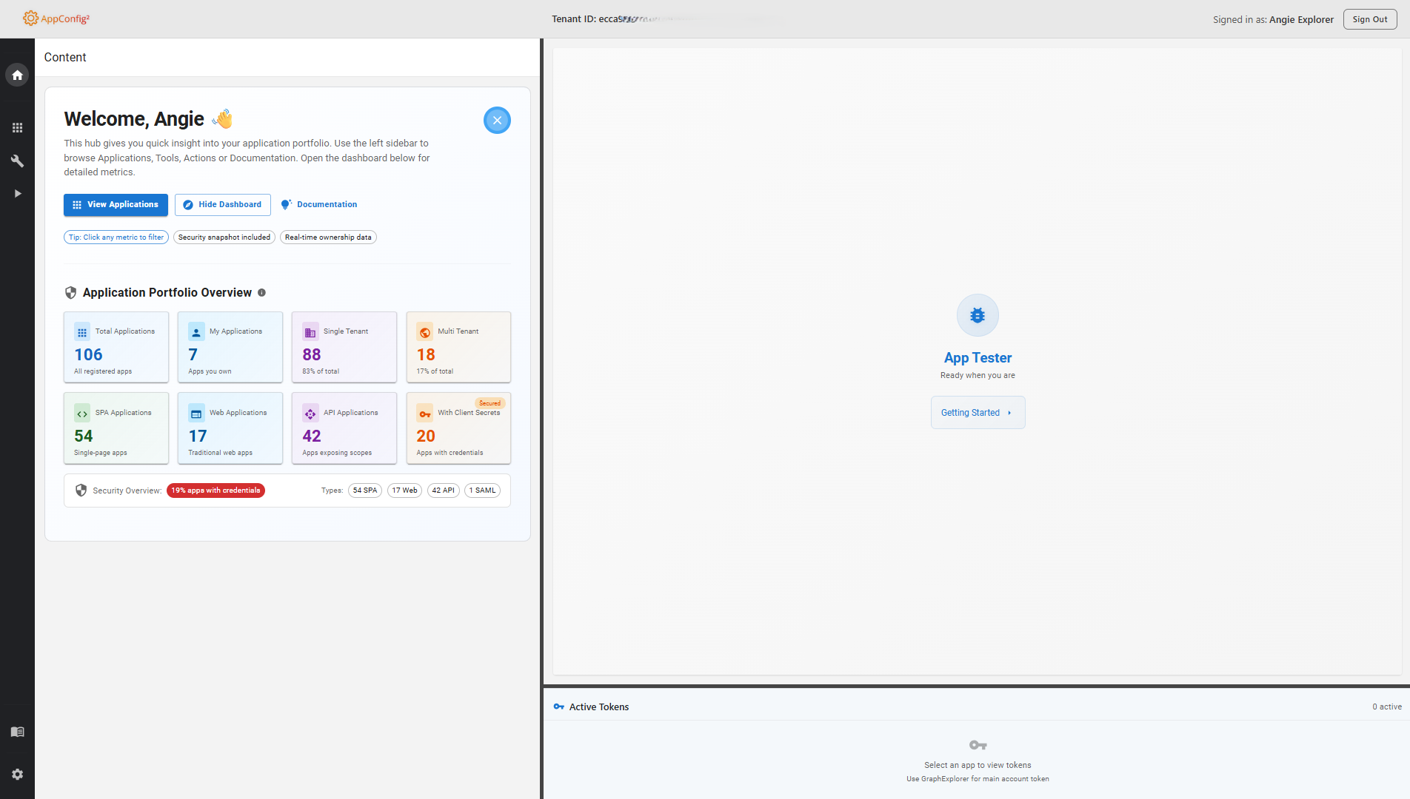Click the Home icon in sidebar

[x=17, y=75]
